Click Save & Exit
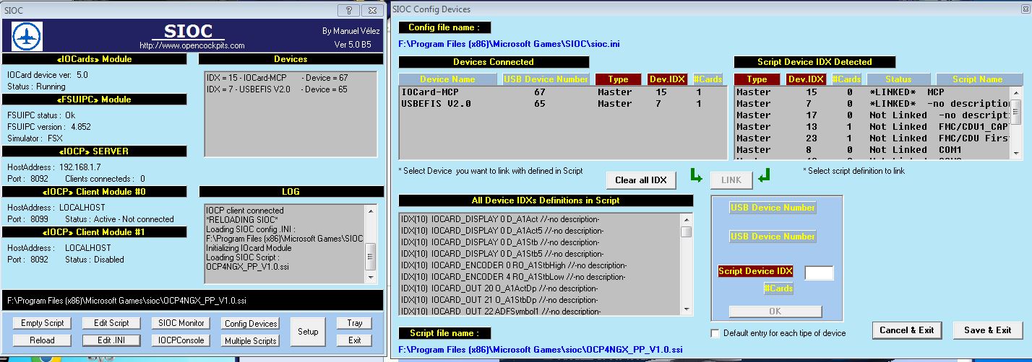Viewport: 1032px width, 362px height. 987,330
